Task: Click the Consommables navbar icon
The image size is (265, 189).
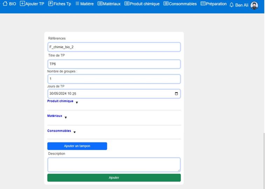Action: pyautogui.click(x=166, y=4)
